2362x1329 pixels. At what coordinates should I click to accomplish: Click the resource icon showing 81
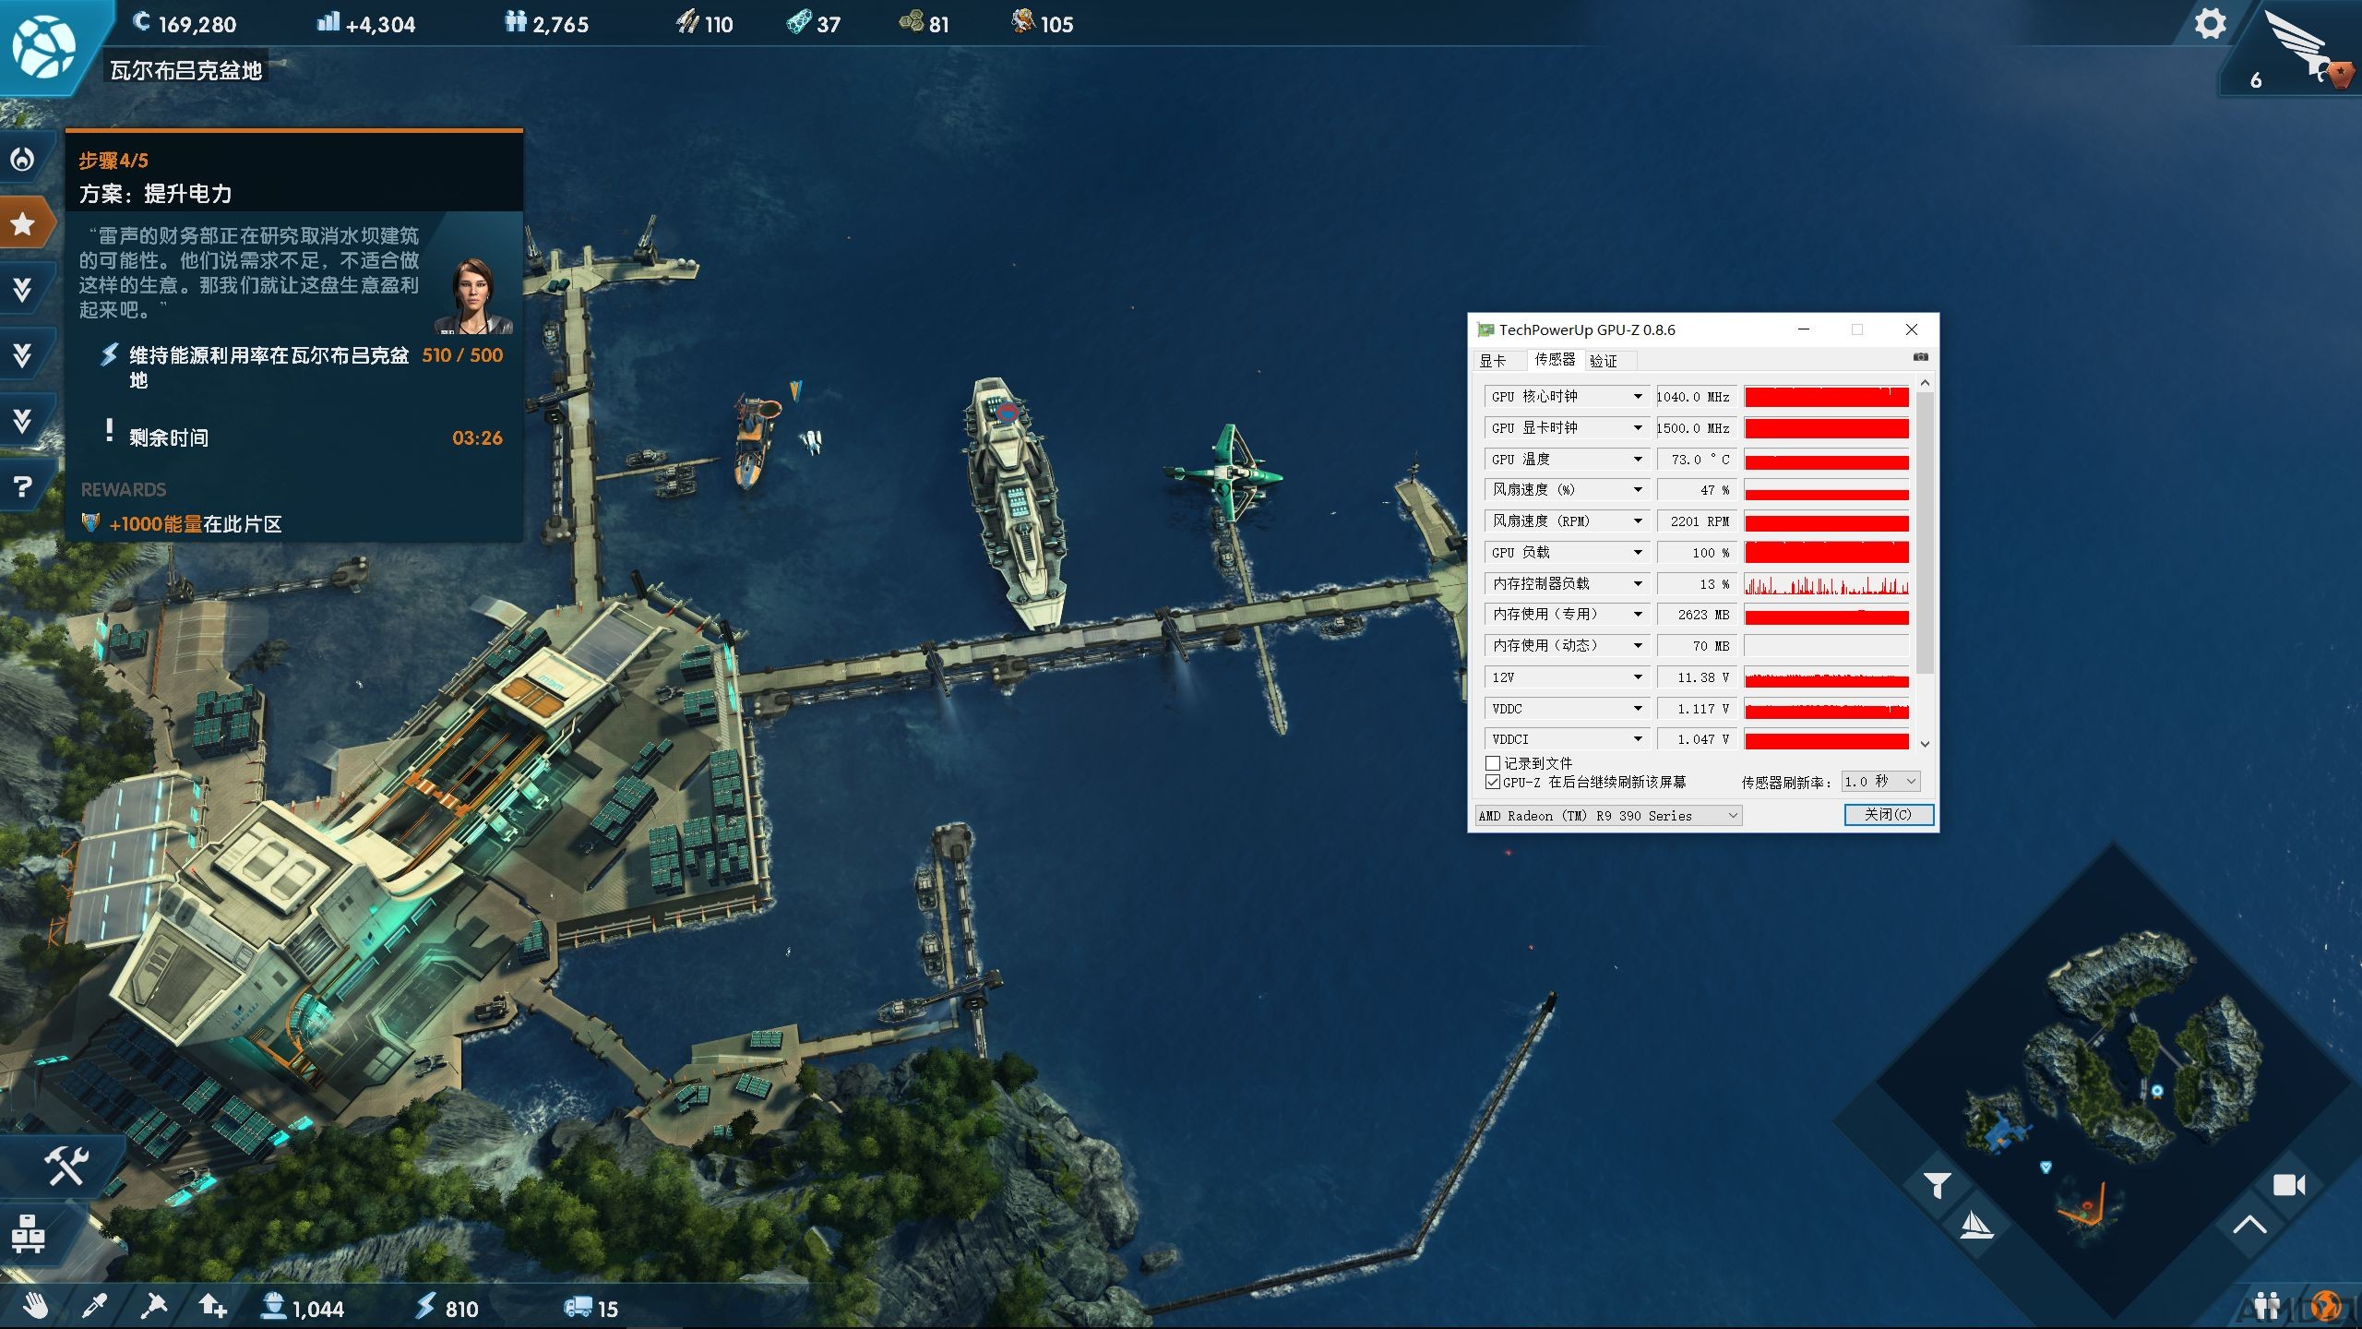coord(911,21)
